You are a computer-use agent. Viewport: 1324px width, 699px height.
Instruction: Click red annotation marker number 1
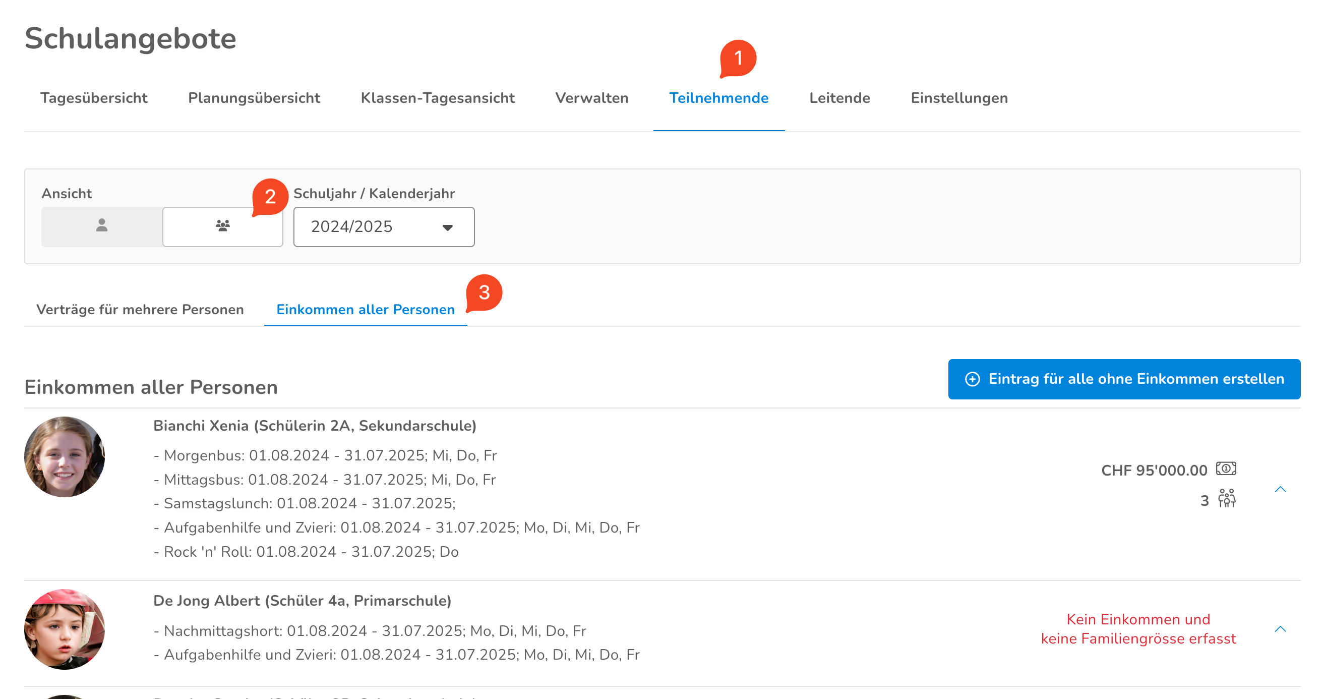(738, 58)
